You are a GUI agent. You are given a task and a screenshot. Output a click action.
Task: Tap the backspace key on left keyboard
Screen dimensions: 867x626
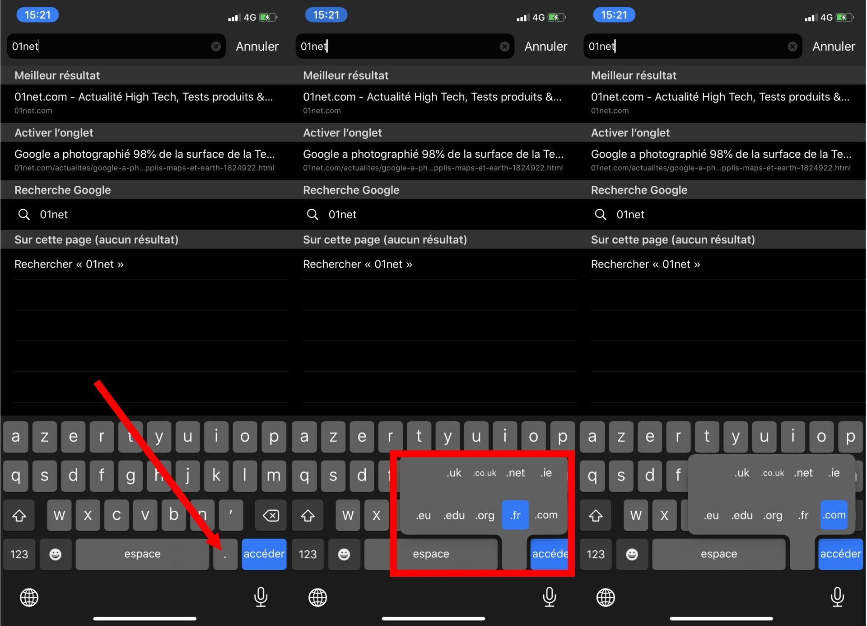coord(270,515)
